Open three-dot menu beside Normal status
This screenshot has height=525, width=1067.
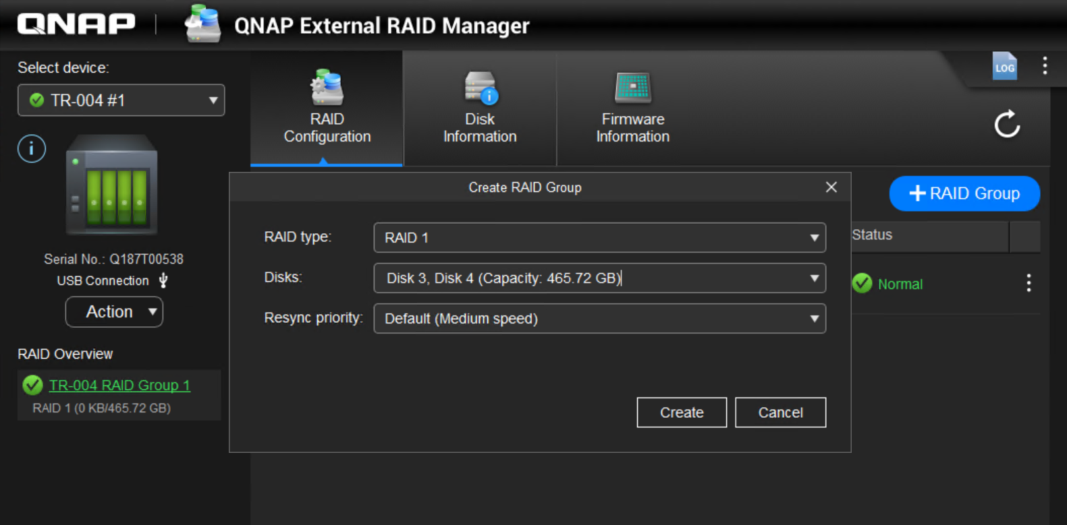[x=1029, y=283]
